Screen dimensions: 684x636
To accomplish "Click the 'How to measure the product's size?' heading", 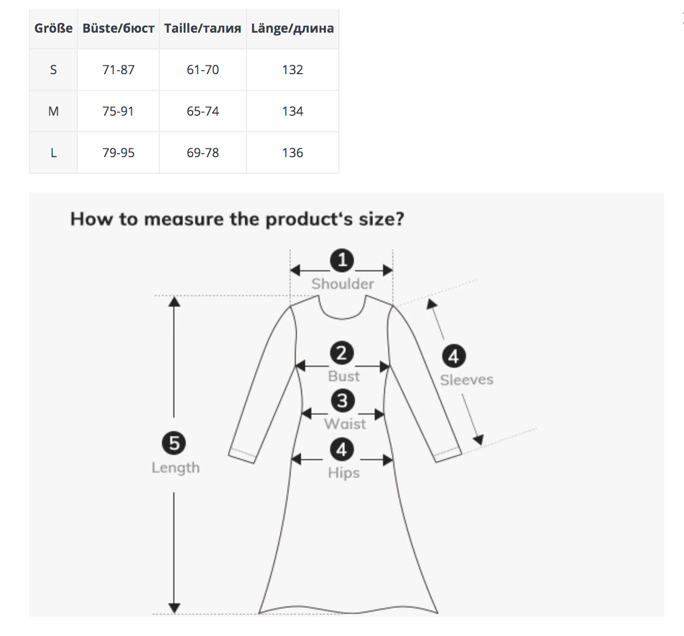I will 237,219.
